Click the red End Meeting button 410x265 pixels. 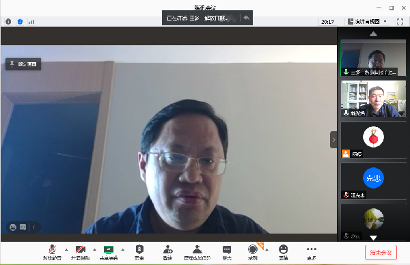(381, 253)
